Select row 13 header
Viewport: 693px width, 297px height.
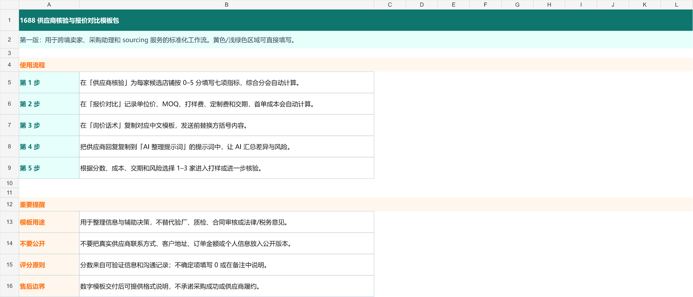pyautogui.click(x=9, y=222)
